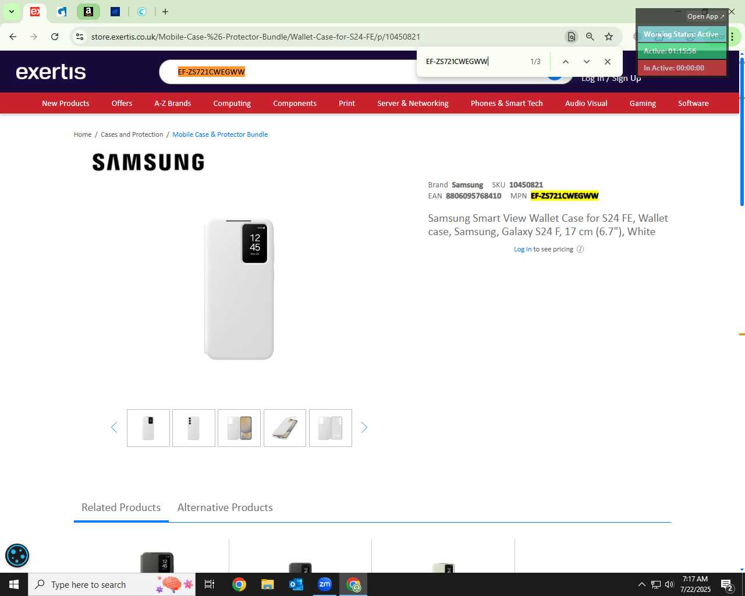The image size is (745, 596).
Task: Click the pricing info icon
Action: point(580,249)
